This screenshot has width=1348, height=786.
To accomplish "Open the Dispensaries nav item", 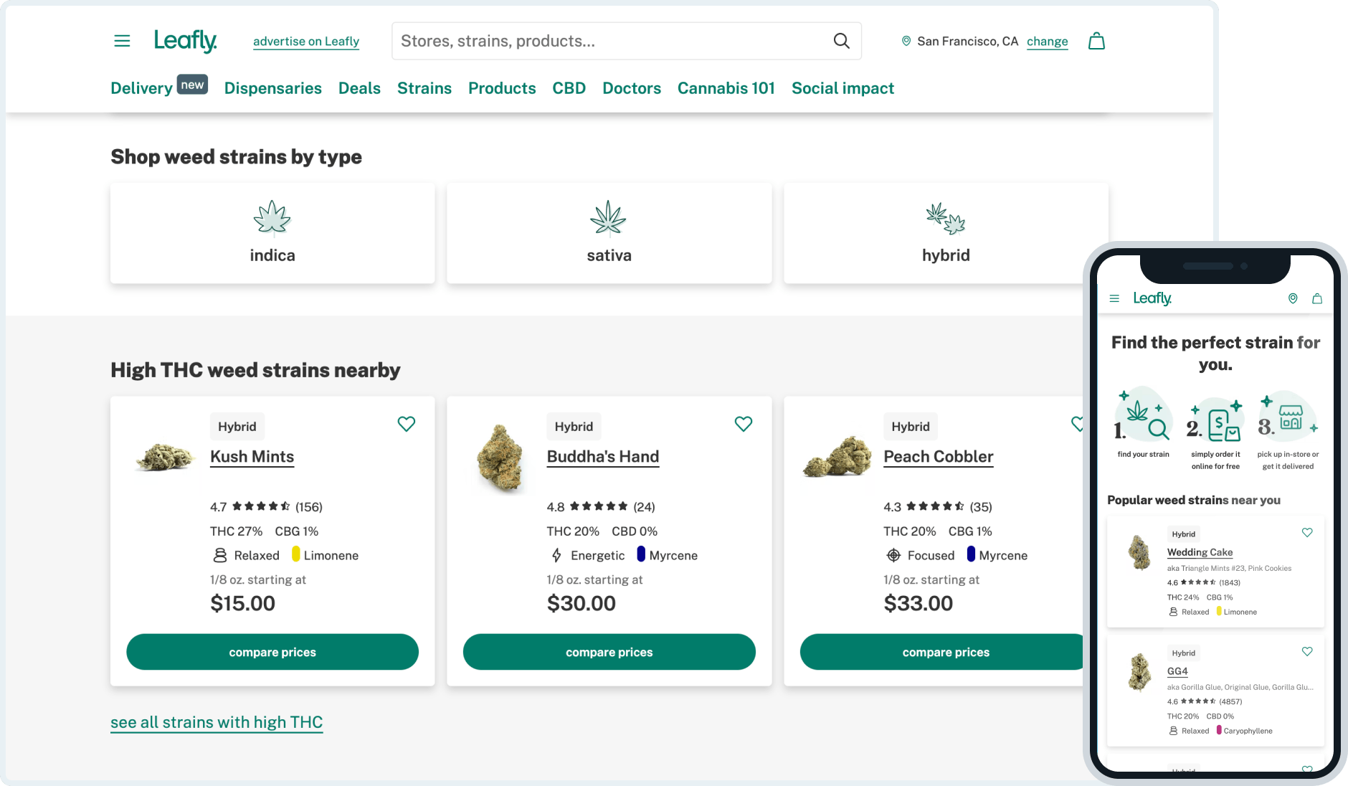I will pos(273,88).
